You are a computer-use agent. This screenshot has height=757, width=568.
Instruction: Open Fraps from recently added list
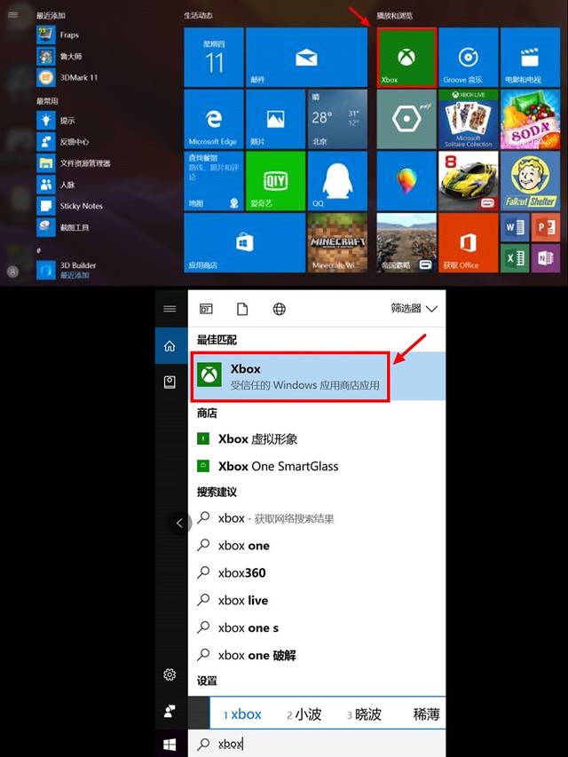58,35
